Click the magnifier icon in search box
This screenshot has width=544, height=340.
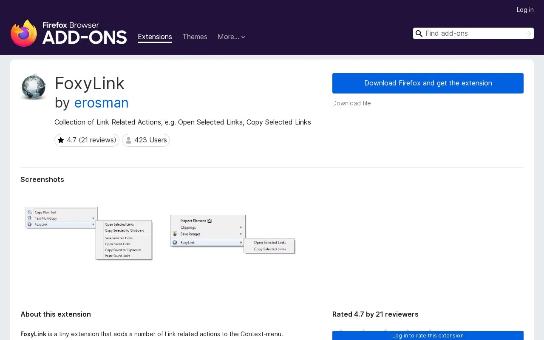pos(419,34)
